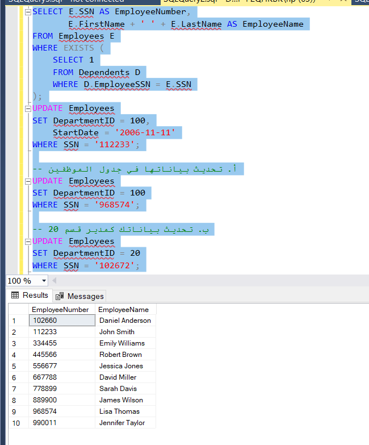
Task: Click the horizontal scrollbar left arrow
Action: 54,281
